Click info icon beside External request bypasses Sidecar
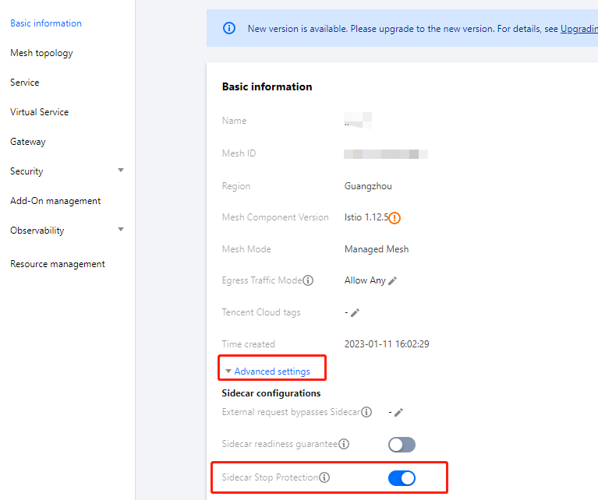598x500 pixels. click(x=366, y=412)
